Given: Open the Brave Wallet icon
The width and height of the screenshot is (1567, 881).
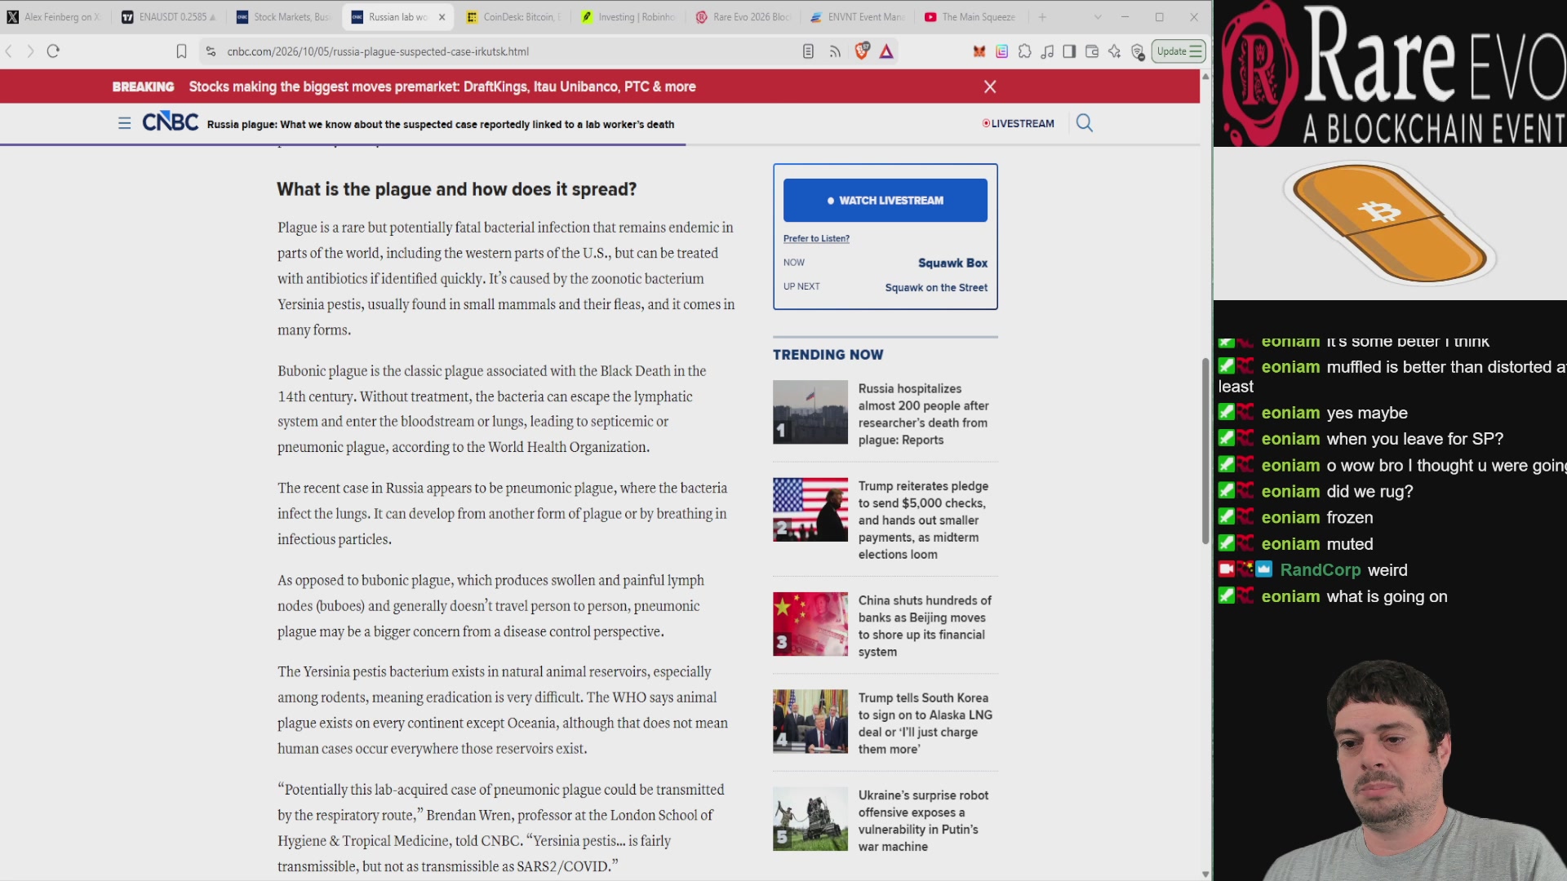Looking at the screenshot, I should point(1092,51).
